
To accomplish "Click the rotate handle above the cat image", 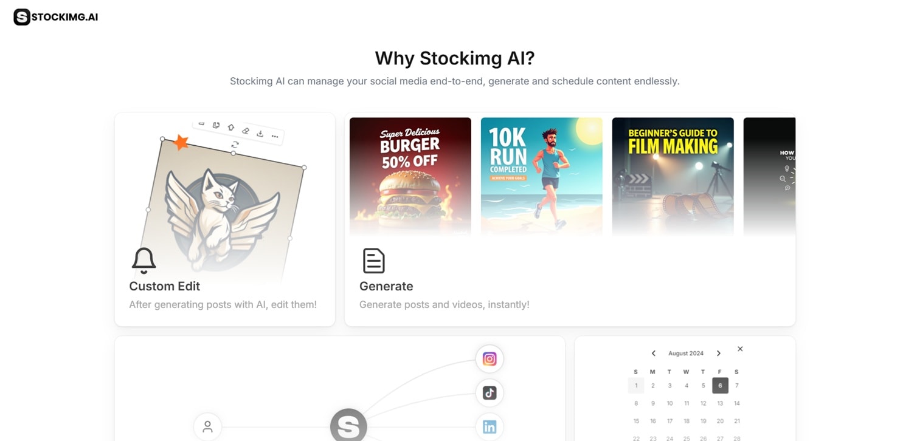I will coord(235,145).
